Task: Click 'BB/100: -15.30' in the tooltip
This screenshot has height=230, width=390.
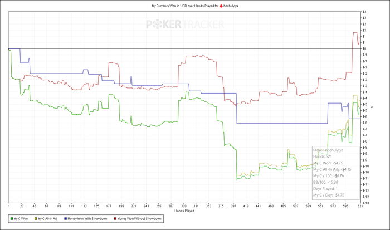Action: (x=325, y=182)
